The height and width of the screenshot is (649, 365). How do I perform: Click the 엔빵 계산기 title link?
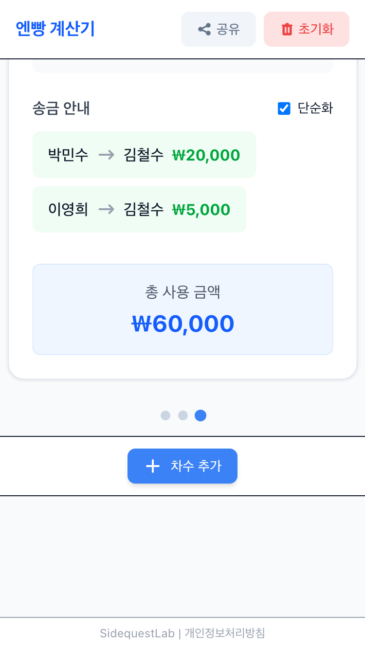(55, 29)
